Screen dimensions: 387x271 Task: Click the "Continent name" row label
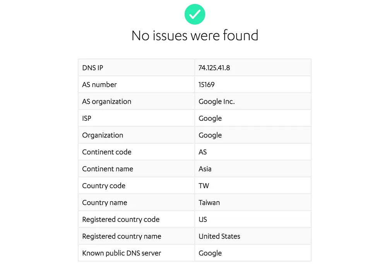point(108,169)
